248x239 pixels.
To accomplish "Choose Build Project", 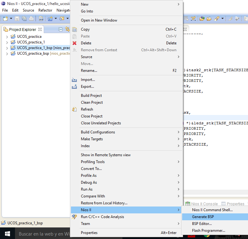I will click(x=126, y=96).
